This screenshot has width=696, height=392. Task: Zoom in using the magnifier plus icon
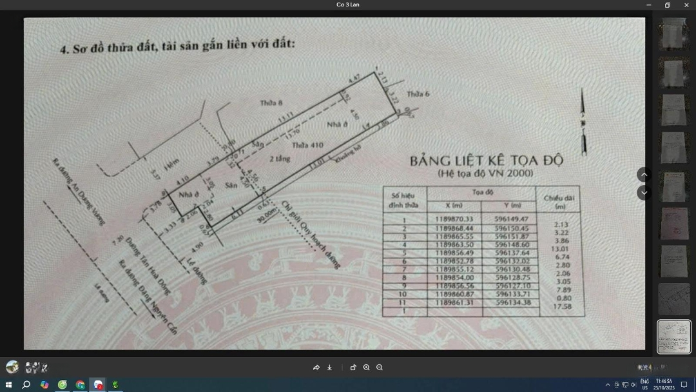[367, 367]
